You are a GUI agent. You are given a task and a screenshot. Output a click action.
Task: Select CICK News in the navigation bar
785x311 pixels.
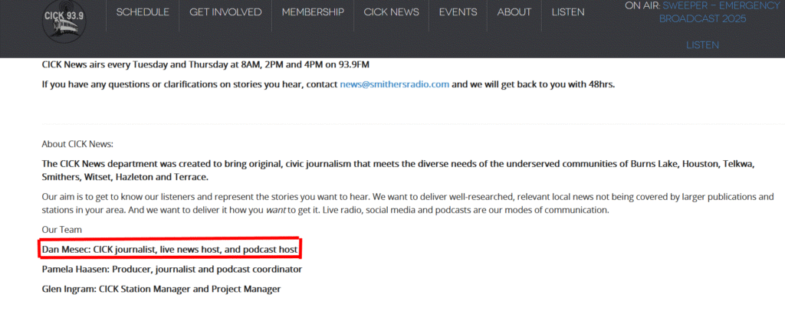coord(392,12)
